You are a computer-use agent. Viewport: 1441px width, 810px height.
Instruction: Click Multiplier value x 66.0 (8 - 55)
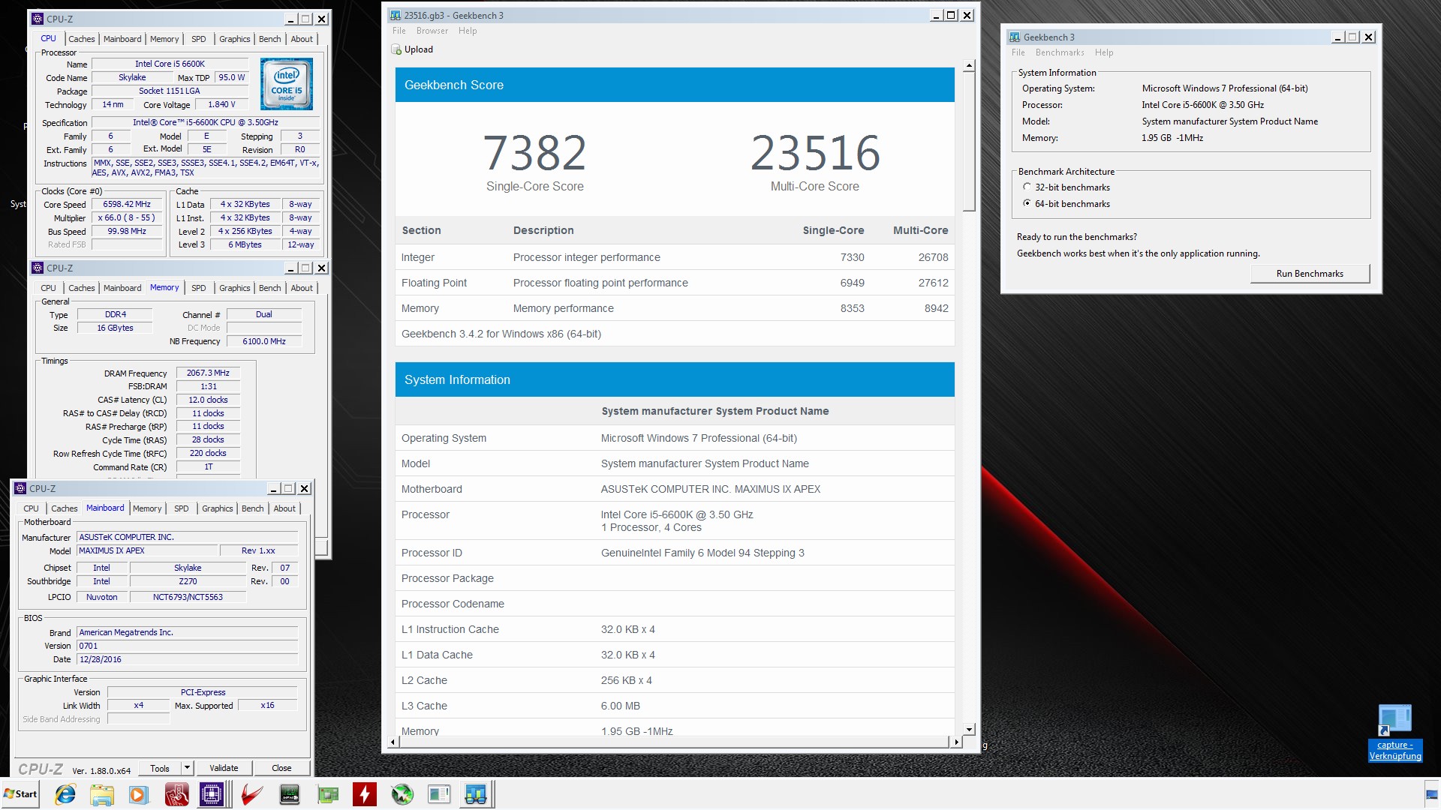(127, 218)
